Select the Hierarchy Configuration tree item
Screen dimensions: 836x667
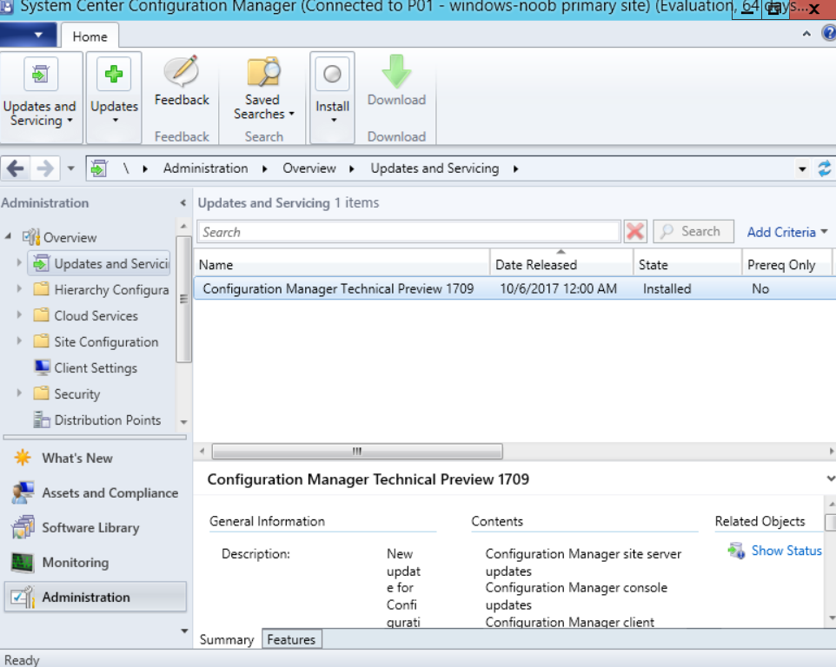(x=111, y=289)
